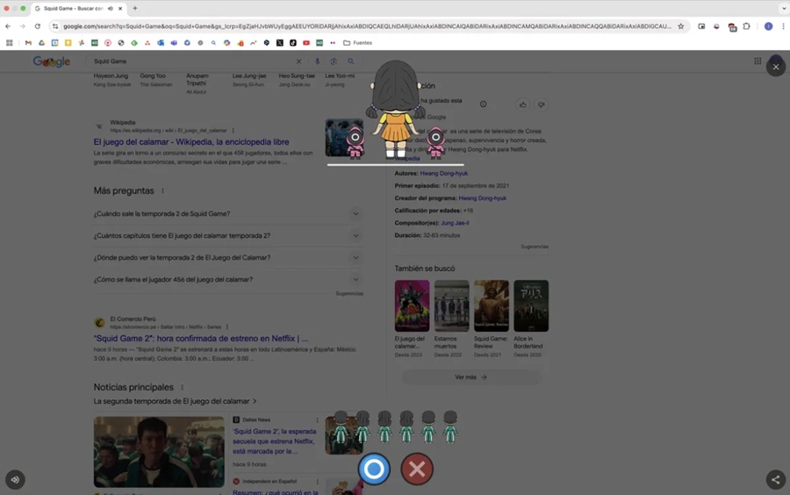Open the bookmarks apps grid shortcut
This screenshot has height=495, width=790.
[9, 43]
